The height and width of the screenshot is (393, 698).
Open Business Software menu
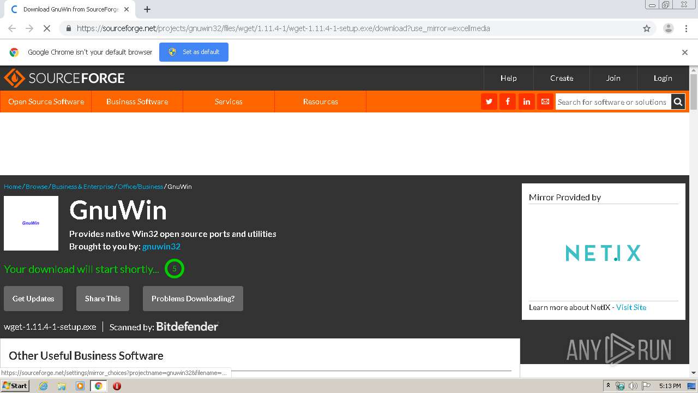(137, 102)
